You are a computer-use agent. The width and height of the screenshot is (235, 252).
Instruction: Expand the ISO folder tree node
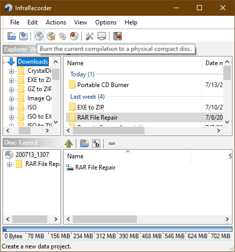pos(11,108)
